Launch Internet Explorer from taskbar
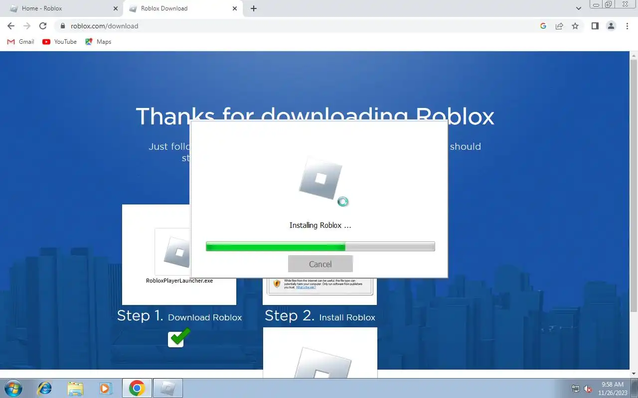638x398 pixels. click(44, 388)
